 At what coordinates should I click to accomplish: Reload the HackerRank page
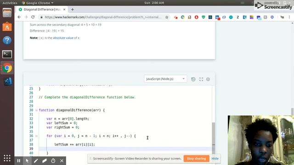tap(33, 17)
